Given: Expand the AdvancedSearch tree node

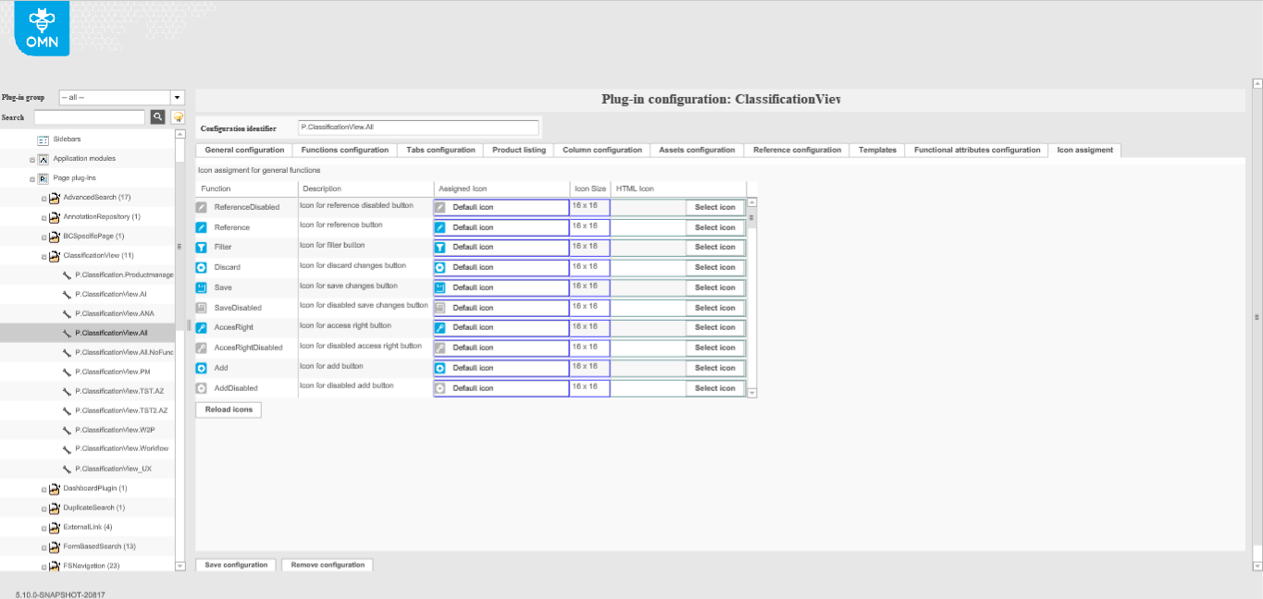Looking at the screenshot, I should point(43,197).
